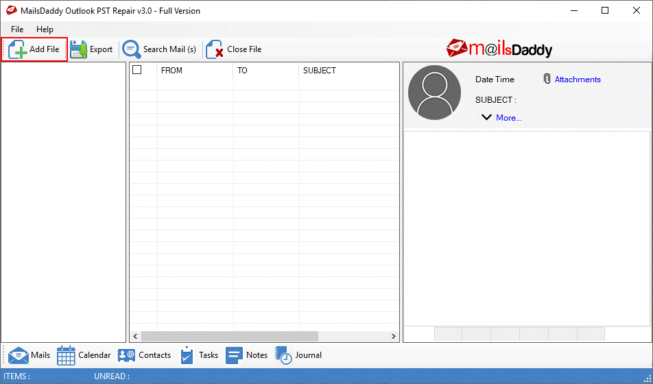Click the ITEMS : status bar label
The image size is (653, 384).
click(16, 376)
